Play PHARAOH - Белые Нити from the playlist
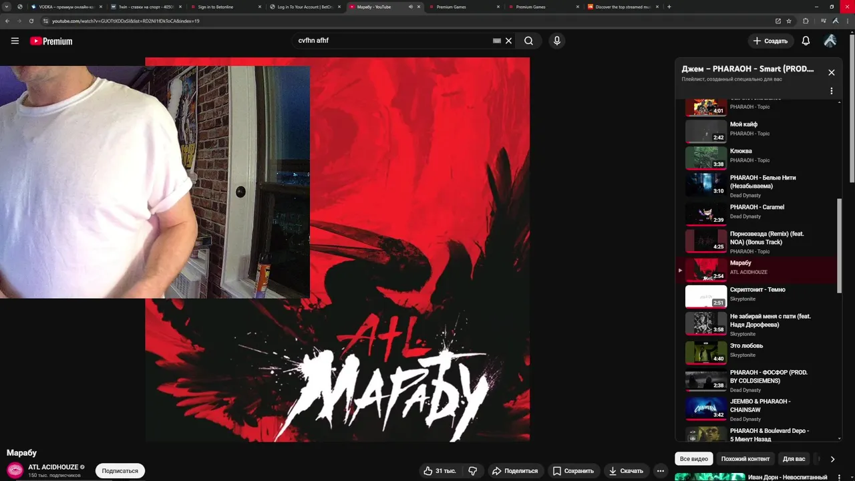 coord(760,185)
